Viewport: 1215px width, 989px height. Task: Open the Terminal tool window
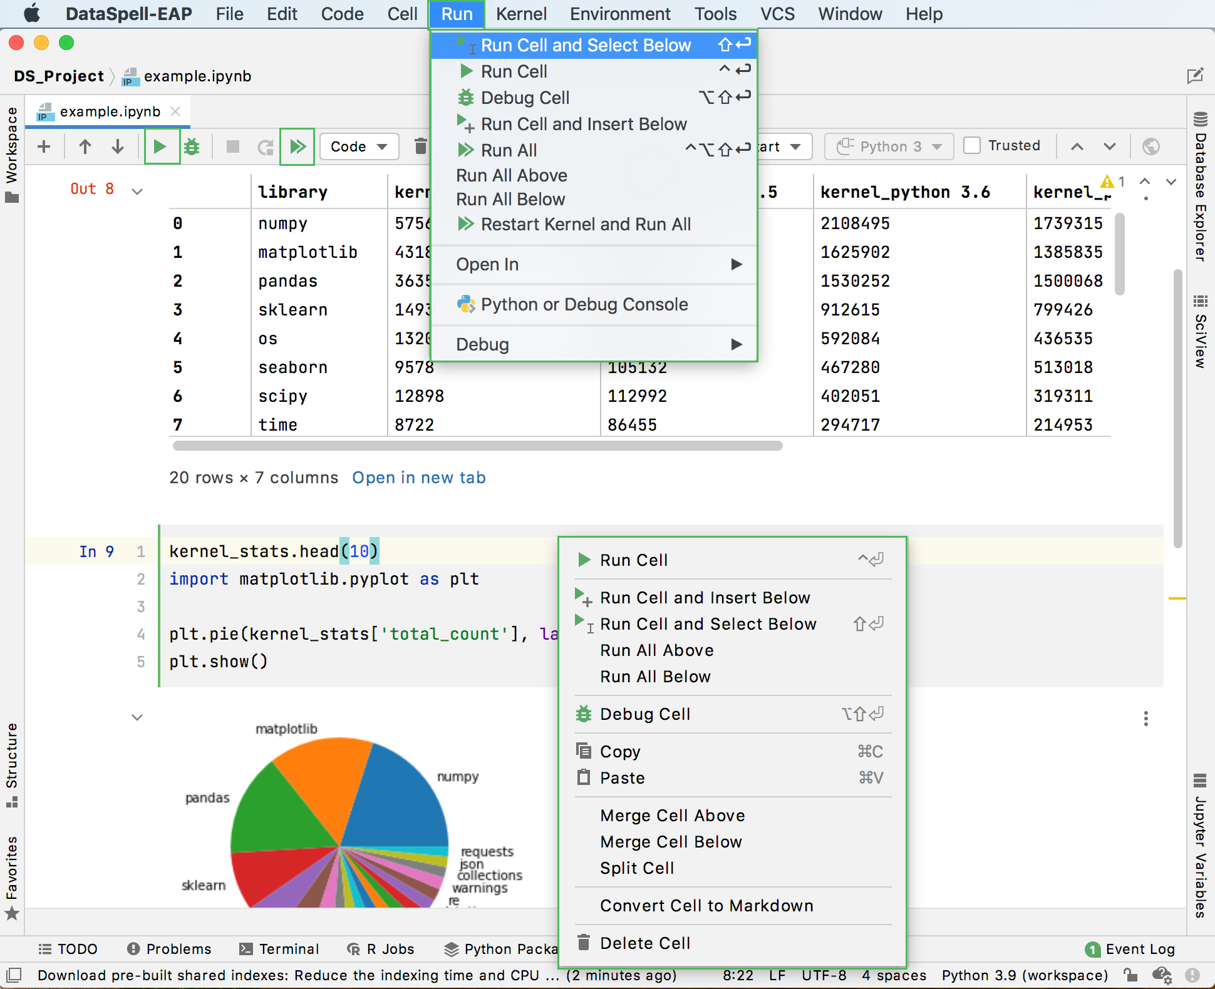(279, 949)
